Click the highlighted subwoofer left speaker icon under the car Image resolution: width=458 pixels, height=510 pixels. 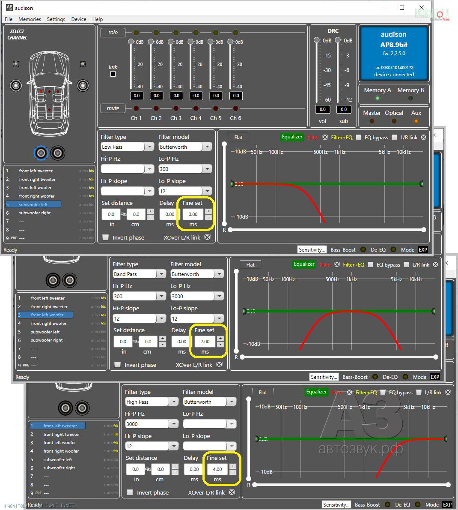pyautogui.click(x=41, y=153)
